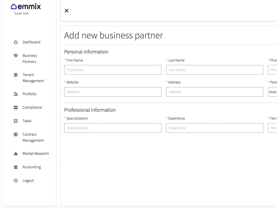Open Contract Management via its icon
Screen dimensions: 277x208
[16, 134]
